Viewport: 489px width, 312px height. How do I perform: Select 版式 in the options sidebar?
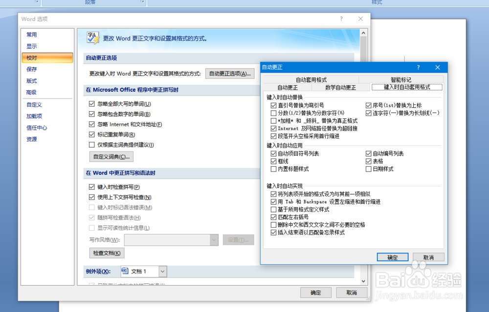click(x=31, y=81)
